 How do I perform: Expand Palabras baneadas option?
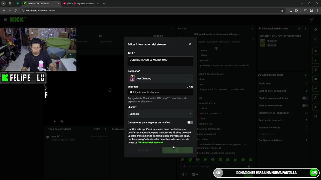[283, 127]
